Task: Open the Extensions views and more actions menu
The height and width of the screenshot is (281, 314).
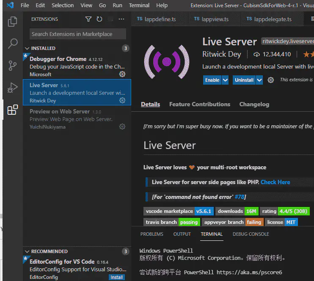Action: click(x=121, y=19)
